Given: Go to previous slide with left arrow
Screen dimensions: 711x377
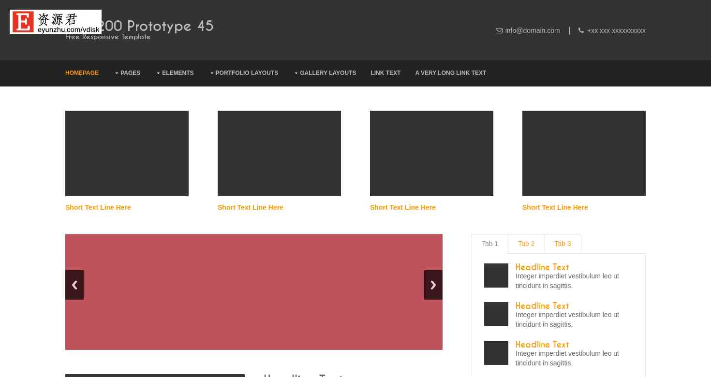Looking at the screenshot, I should coord(74,285).
